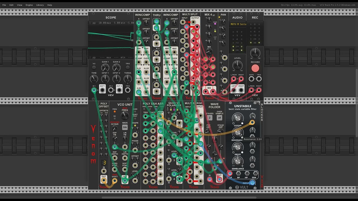Click the MIX 4 master MIX knob
This screenshot has height=201, width=358.
(x=209, y=52)
